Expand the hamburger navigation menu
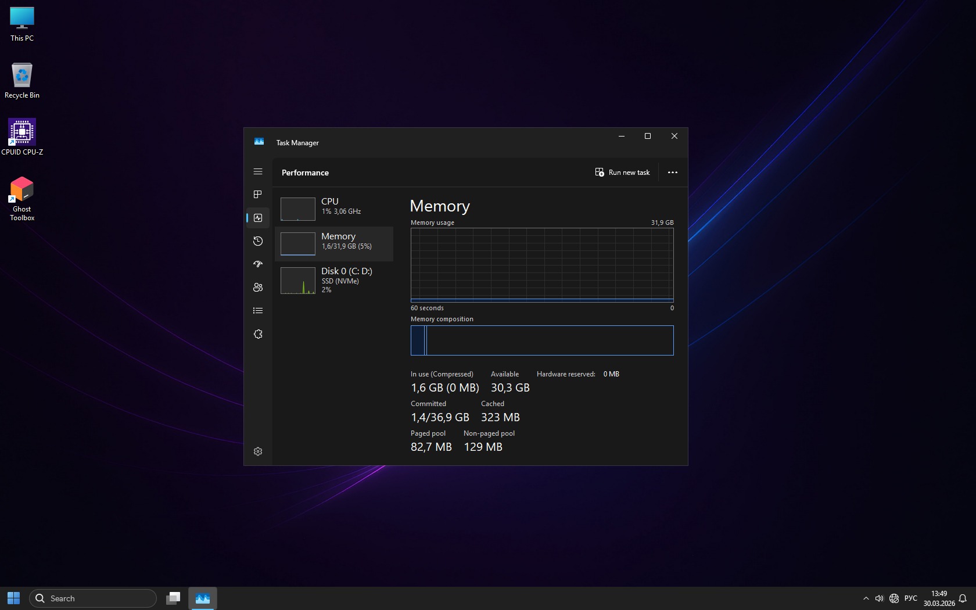Image resolution: width=976 pixels, height=610 pixels. point(258,171)
